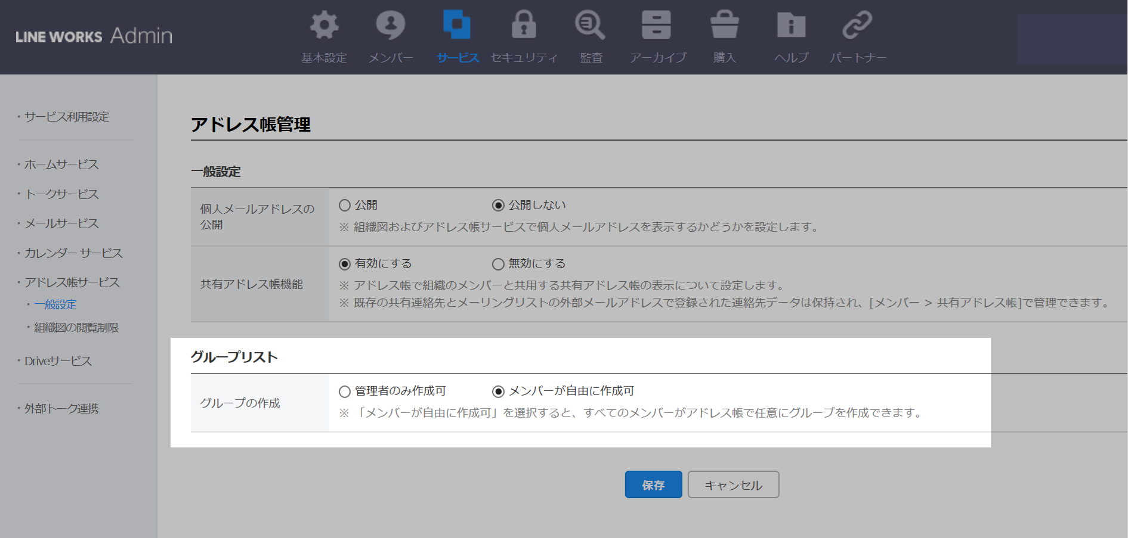Select 管理者のみ作成可 radio option
This screenshot has height=538, width=1128.
[x=345, y=391]
